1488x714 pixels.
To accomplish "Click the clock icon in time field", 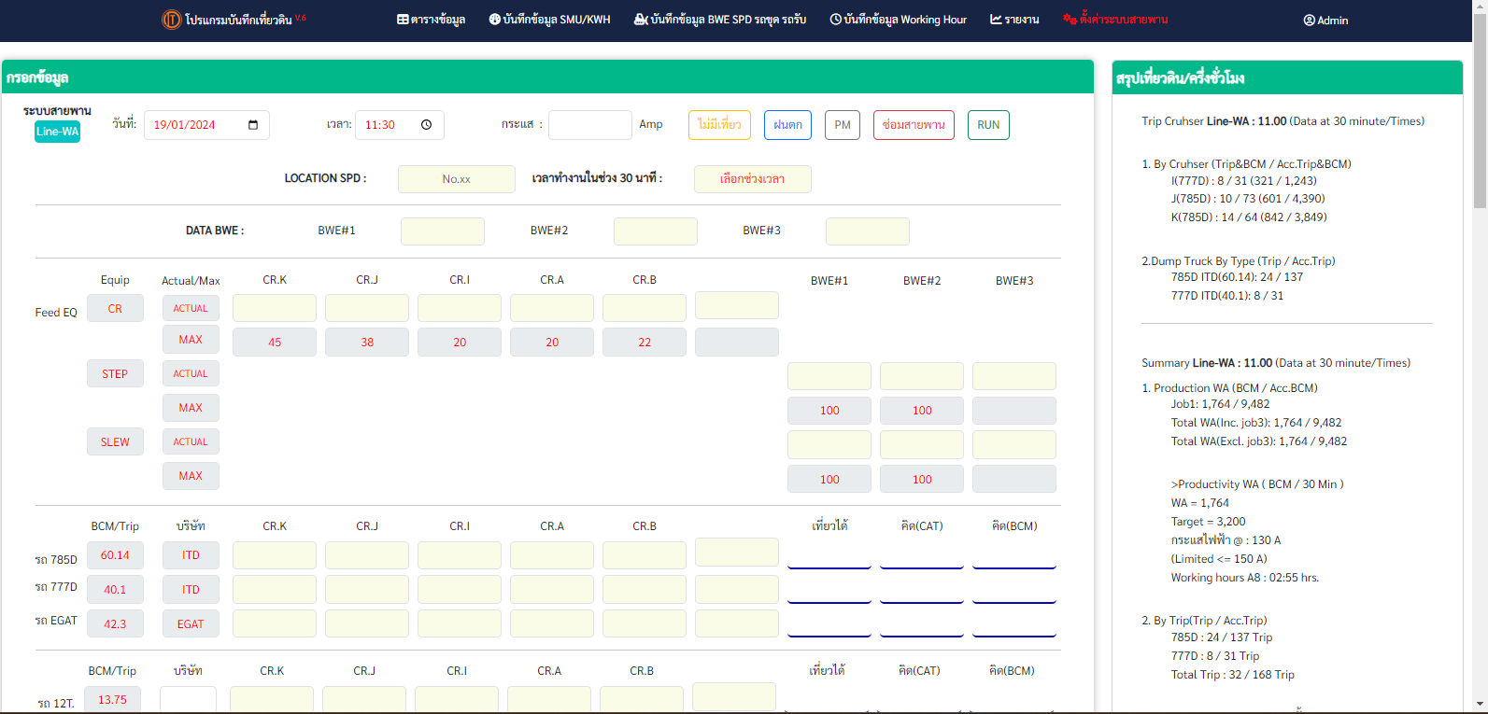I will 426,125.
